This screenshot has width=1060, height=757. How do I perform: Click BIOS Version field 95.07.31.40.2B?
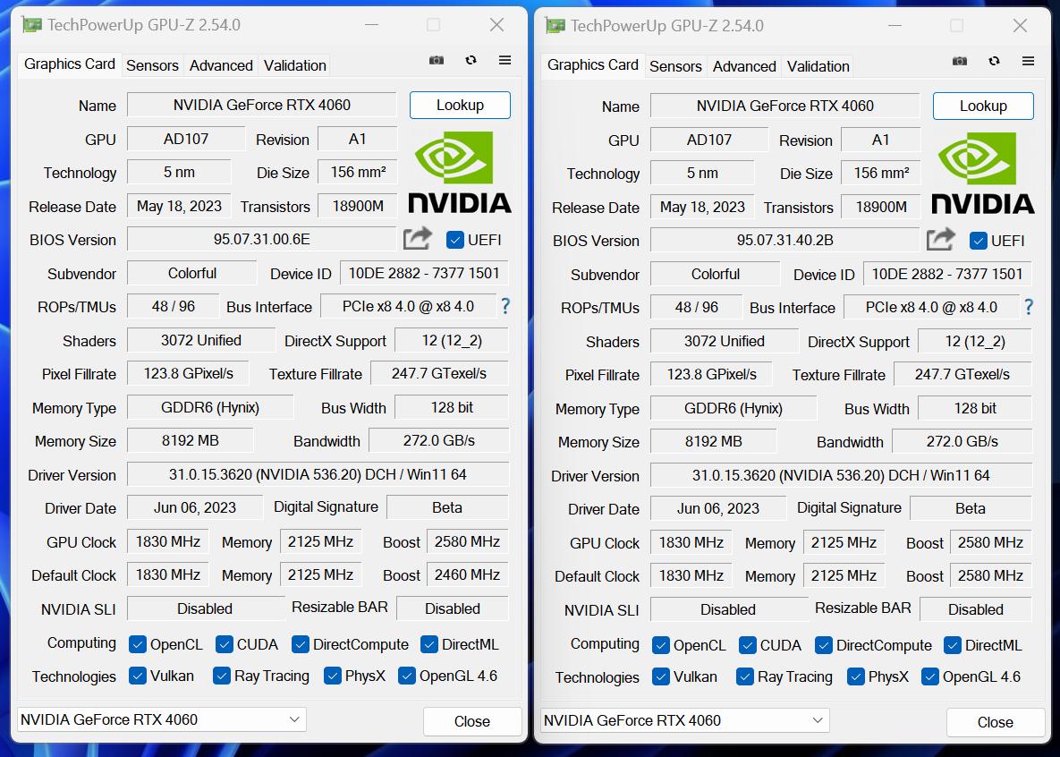point(784,240)
